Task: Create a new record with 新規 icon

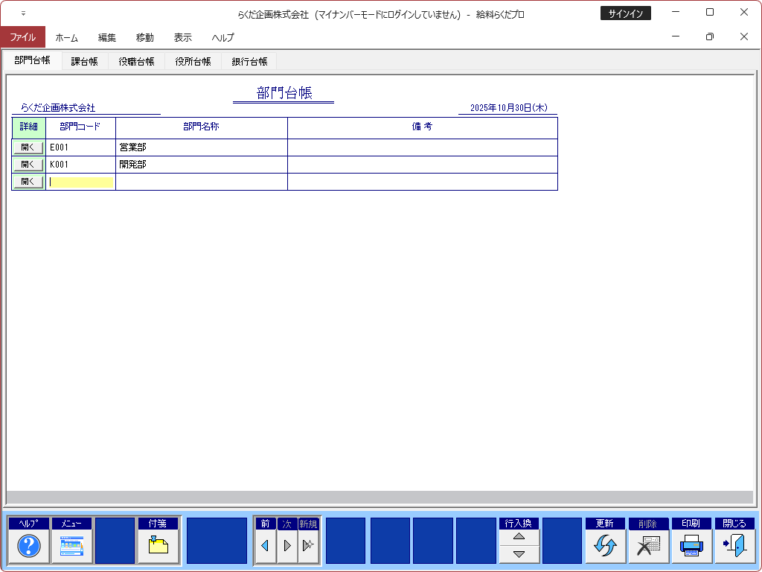Action: (x=308, y=546)
